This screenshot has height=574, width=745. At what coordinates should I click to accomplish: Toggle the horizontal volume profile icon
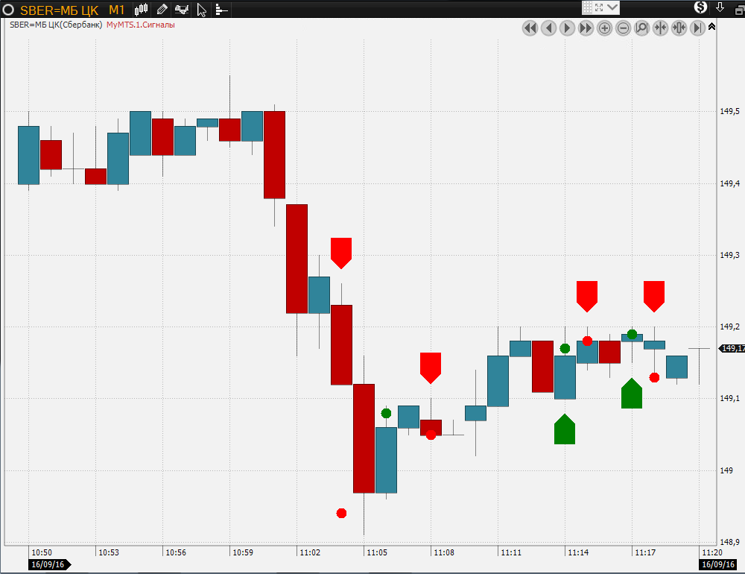tap(221, 10)
